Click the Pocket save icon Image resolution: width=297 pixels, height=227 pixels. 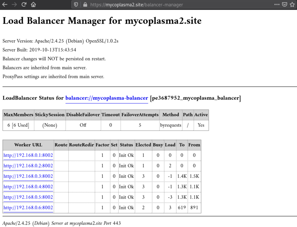[284, 5]
